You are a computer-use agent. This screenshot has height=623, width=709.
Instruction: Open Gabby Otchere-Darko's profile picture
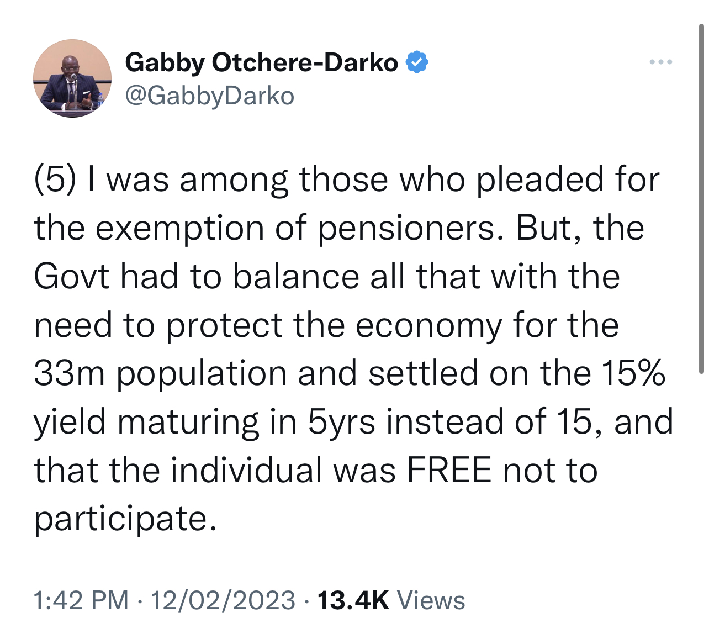(72, 78)
